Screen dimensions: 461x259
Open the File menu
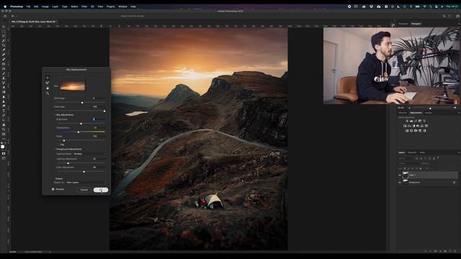(x=28, y=6)
